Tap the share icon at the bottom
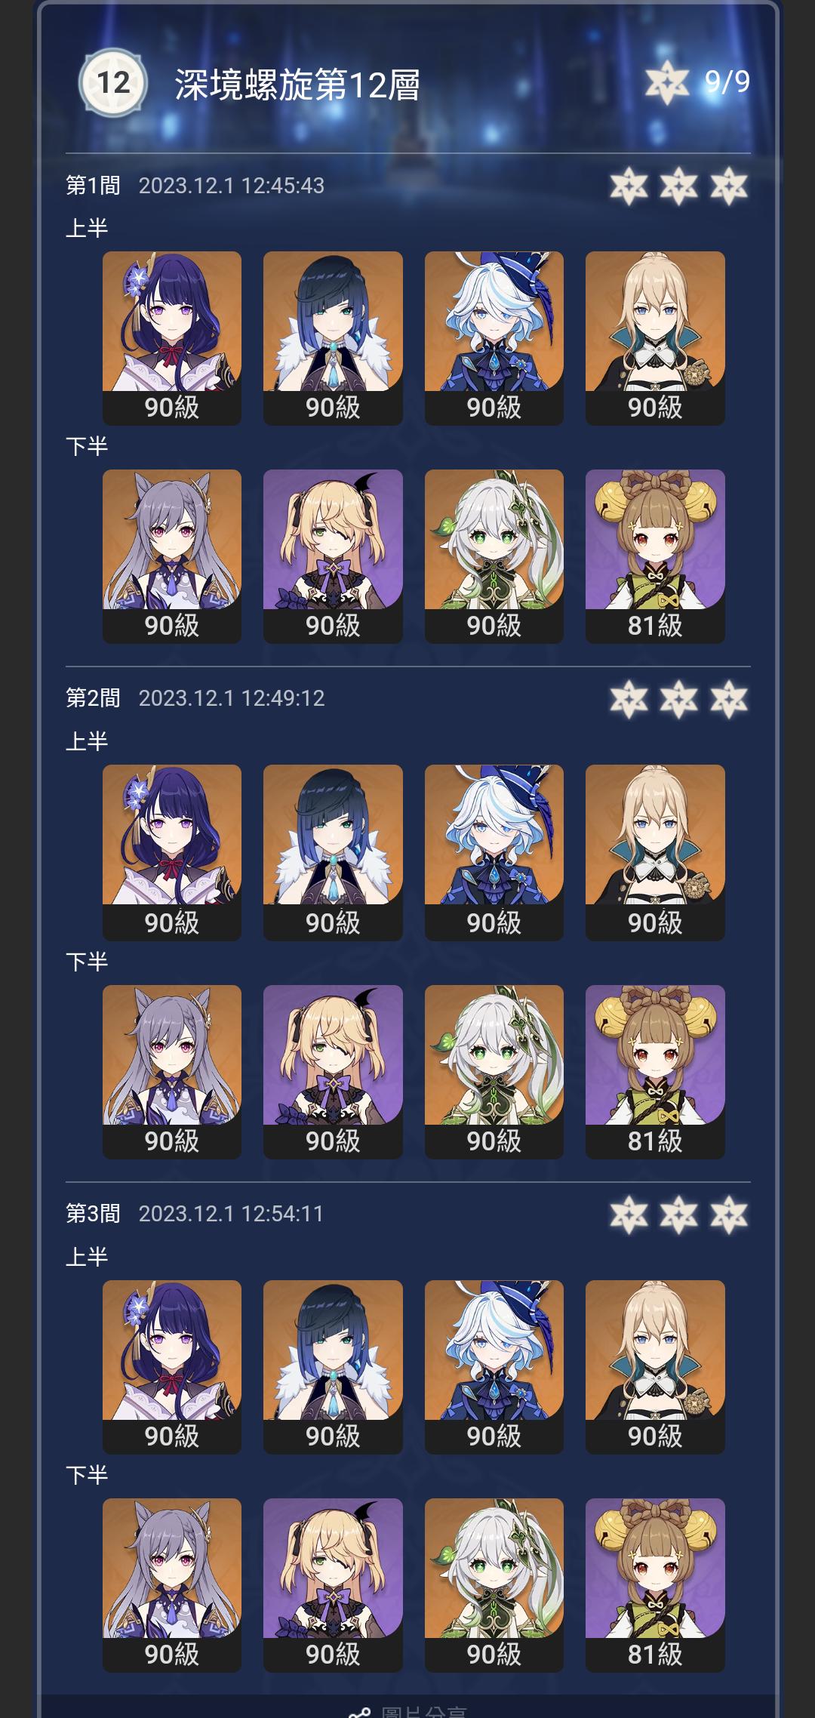Viewport: 815px width, 1718px height. pyautogui.click(x=359, y=1712)
